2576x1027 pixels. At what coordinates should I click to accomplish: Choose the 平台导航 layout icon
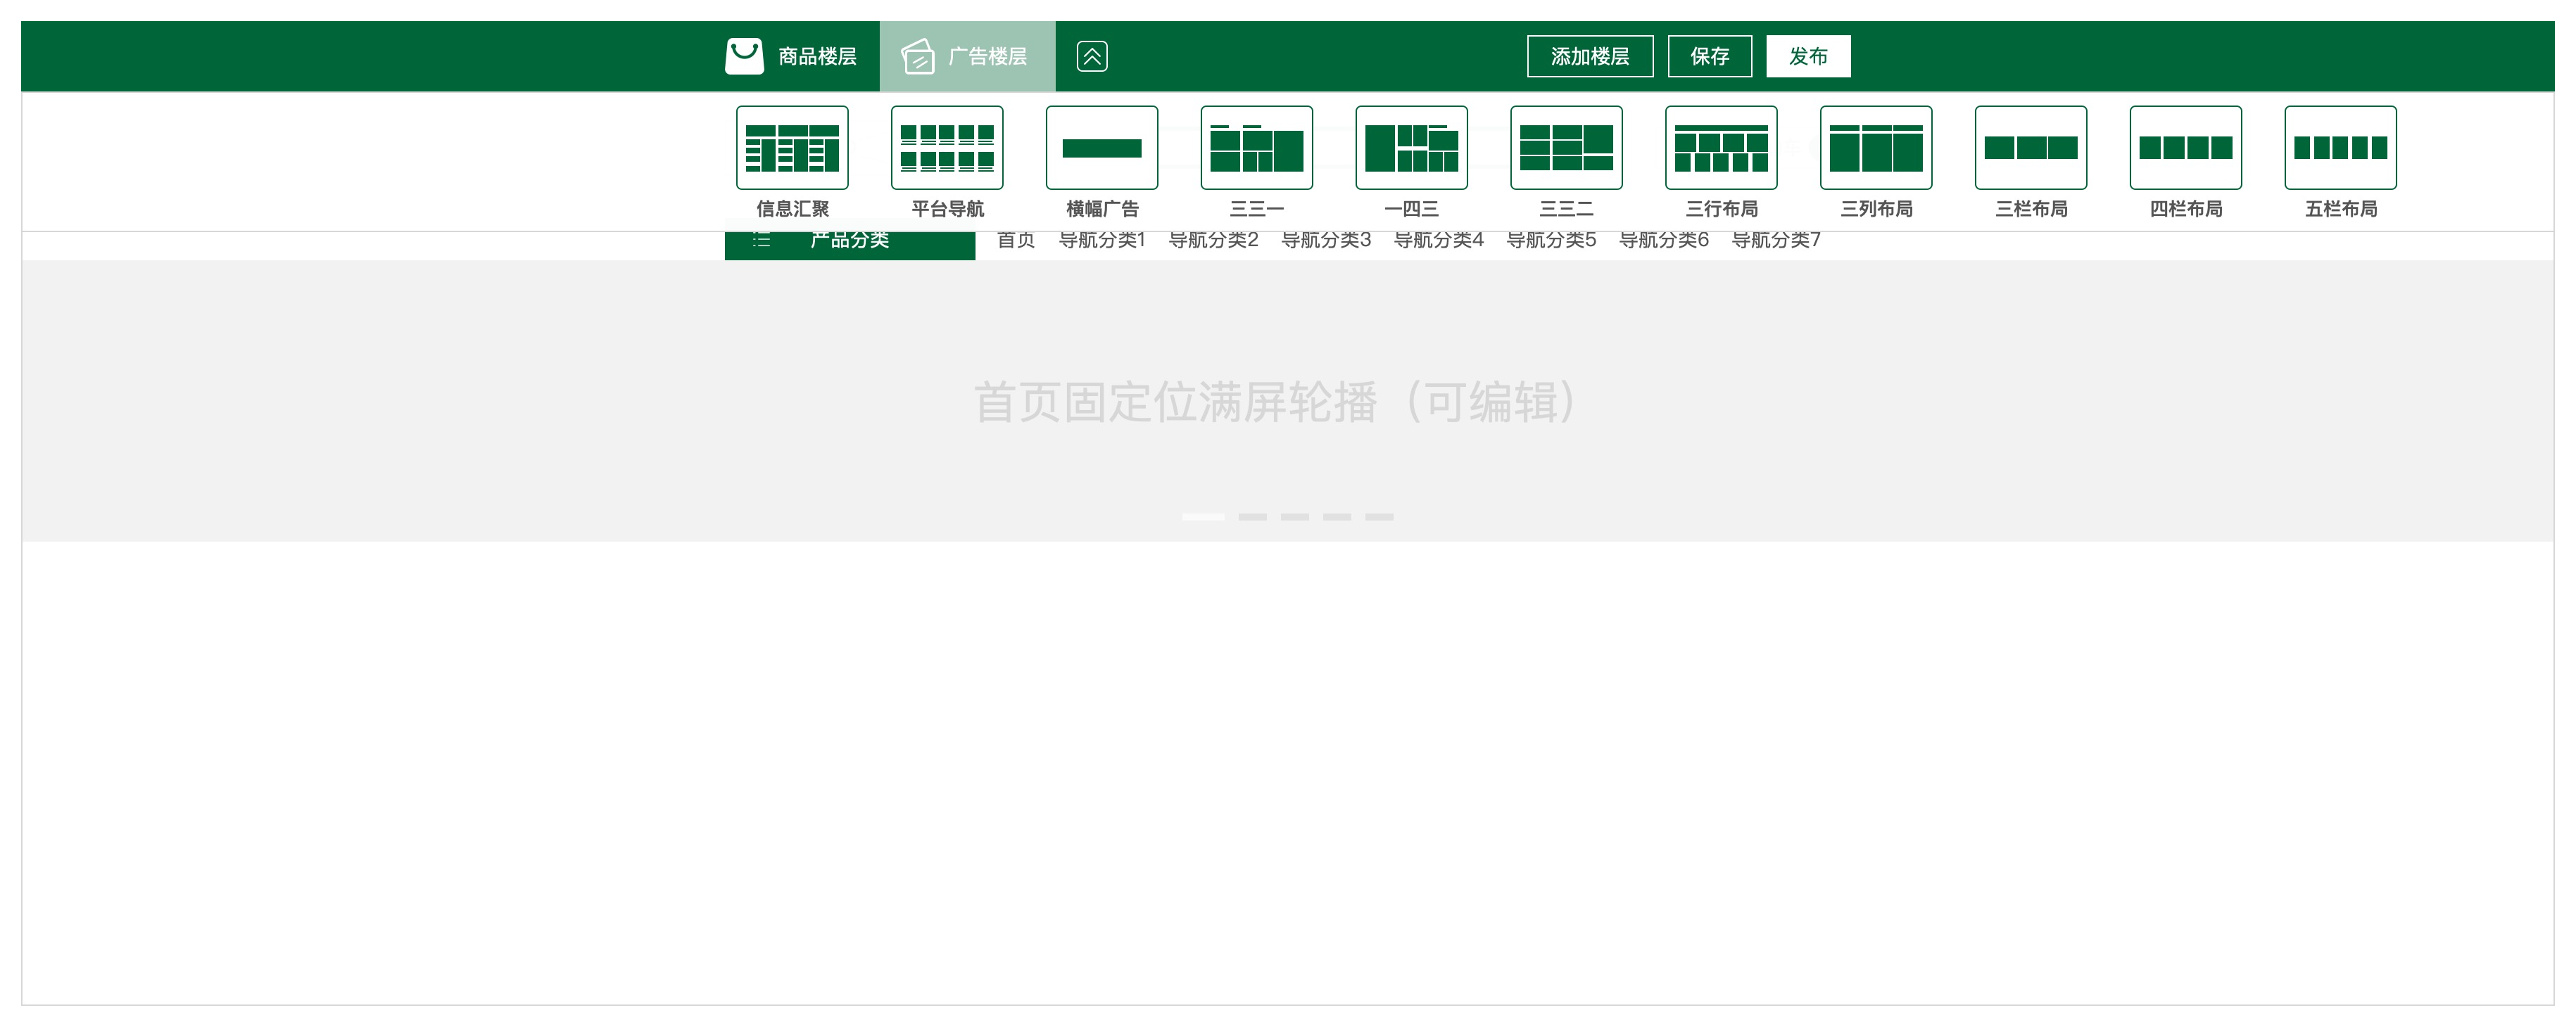click(947, 148)
